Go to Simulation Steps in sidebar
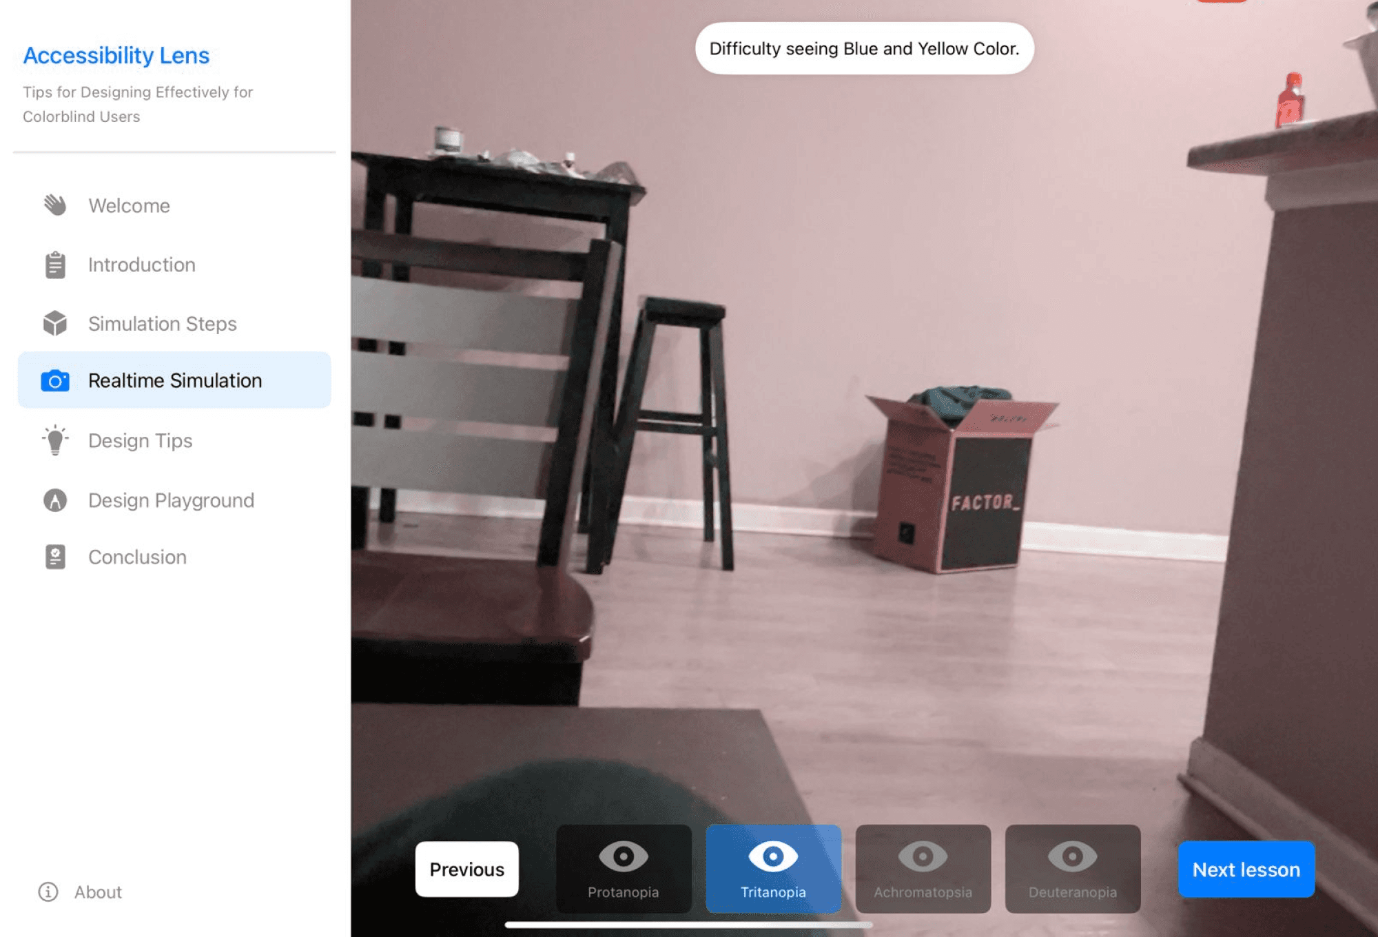Image resolution: width=1378 pixels, height=937 pixels. pyautogui.click(x=163, y=324)
